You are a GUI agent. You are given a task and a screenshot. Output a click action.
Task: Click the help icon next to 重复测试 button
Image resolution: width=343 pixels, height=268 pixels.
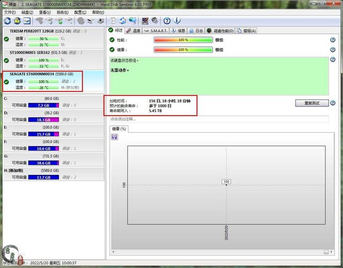(x=333, y=103)
